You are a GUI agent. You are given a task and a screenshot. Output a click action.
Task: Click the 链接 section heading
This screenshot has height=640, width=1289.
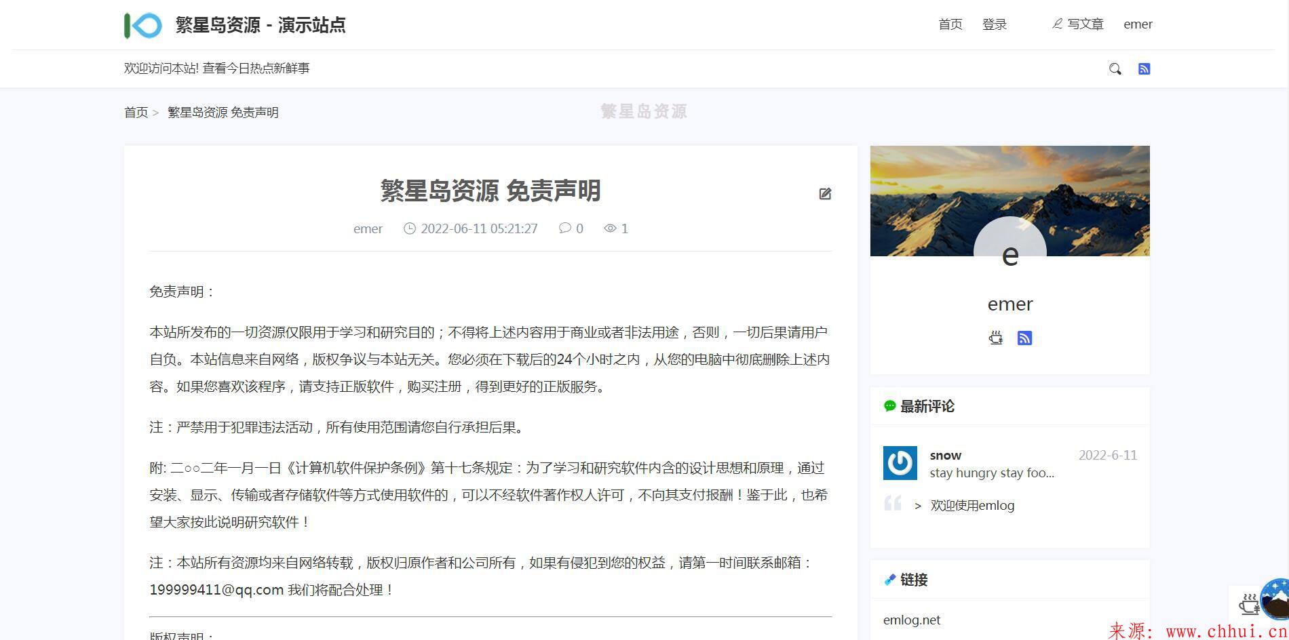pos(914,580)
